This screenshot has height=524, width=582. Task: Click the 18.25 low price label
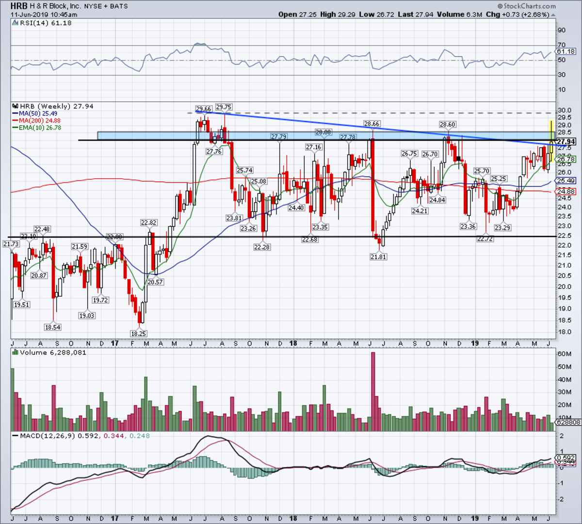[139, 333]
